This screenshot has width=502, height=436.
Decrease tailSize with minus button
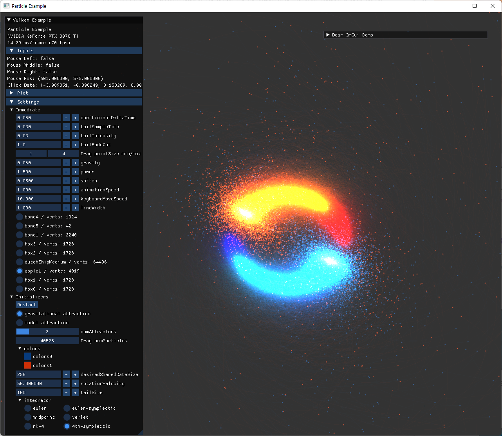pos(66,392)
